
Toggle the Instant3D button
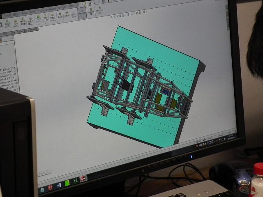pos(82,12)
